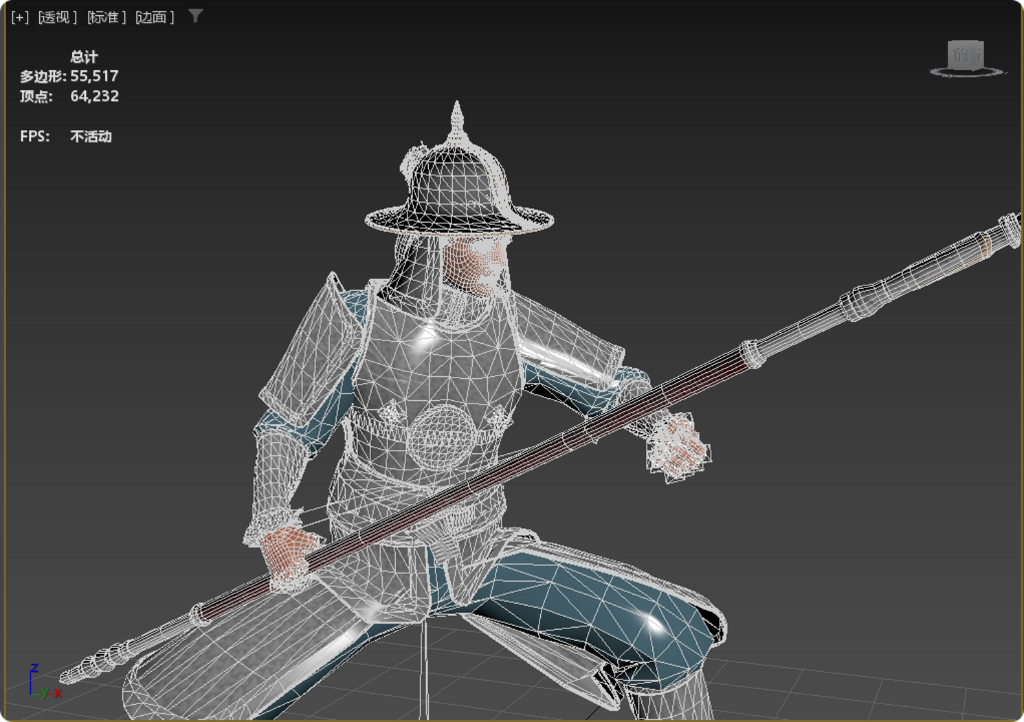Select the polygon count value 55,517
This screenshot has width=1024, height=722.
pos(94,76)
